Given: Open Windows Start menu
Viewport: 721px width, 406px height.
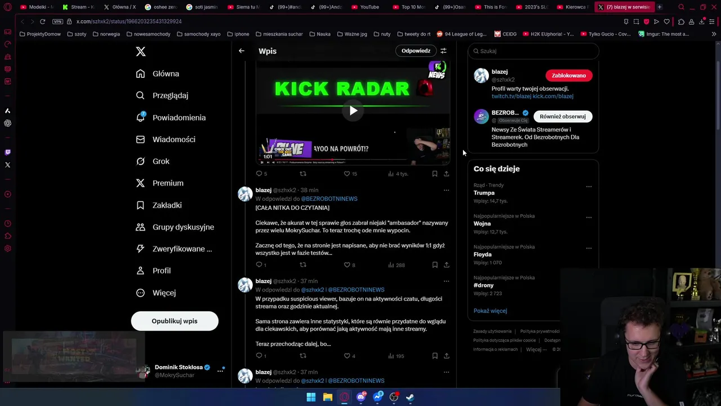Looking at the screenshot, I should (311, 397).
